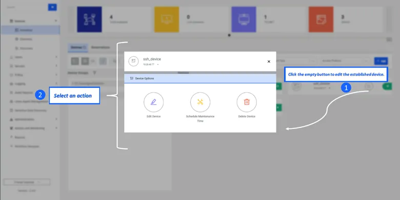Click the purple monitor tile icon
This screenshot has height=200, width=400.
[x=244, y=19]
